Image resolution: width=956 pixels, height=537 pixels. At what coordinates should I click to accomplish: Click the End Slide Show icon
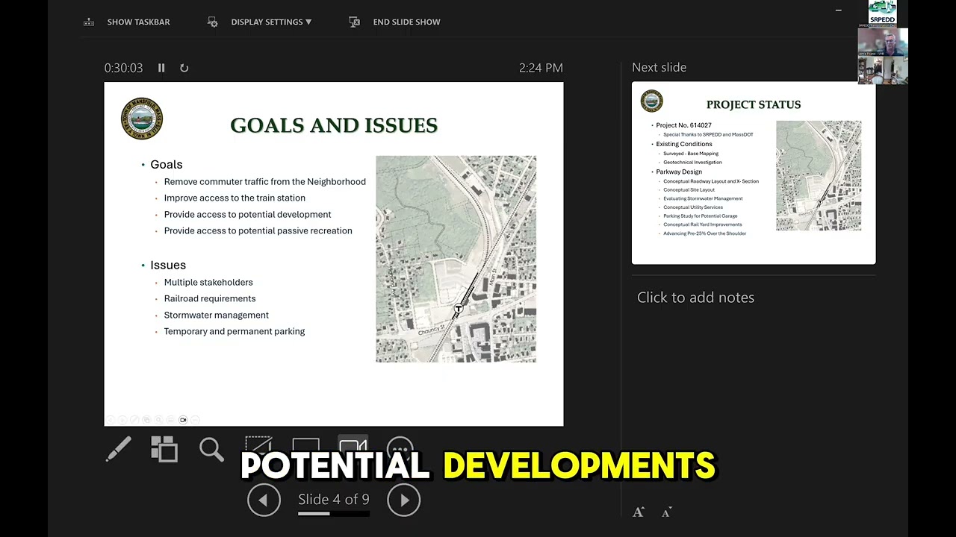click(x=355, y=22)
